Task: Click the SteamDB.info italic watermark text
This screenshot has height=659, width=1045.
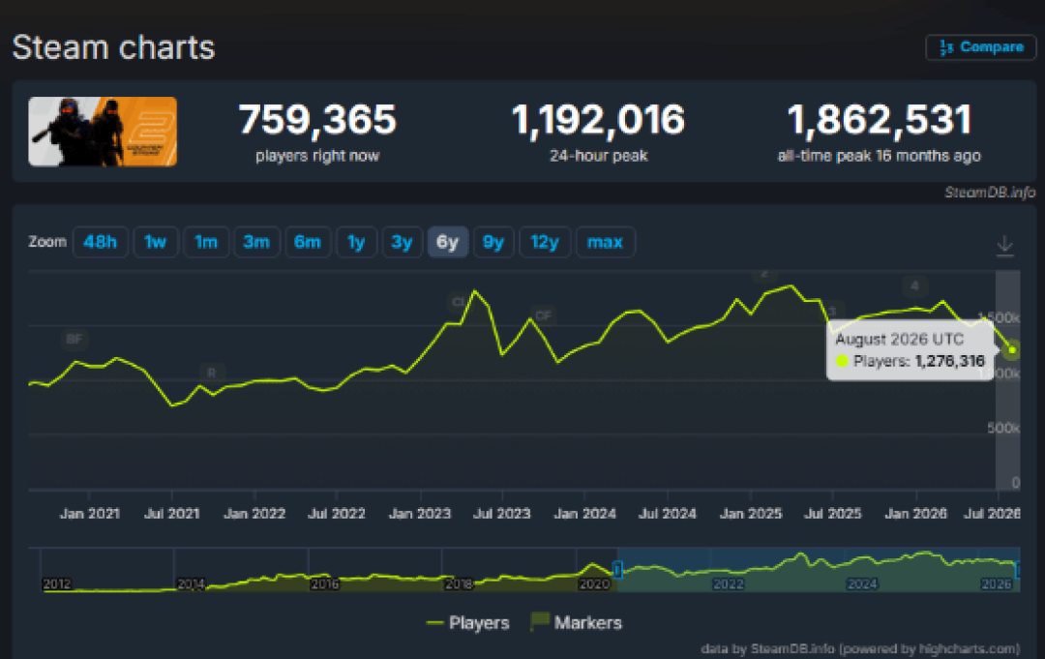Action: [990, 193]
